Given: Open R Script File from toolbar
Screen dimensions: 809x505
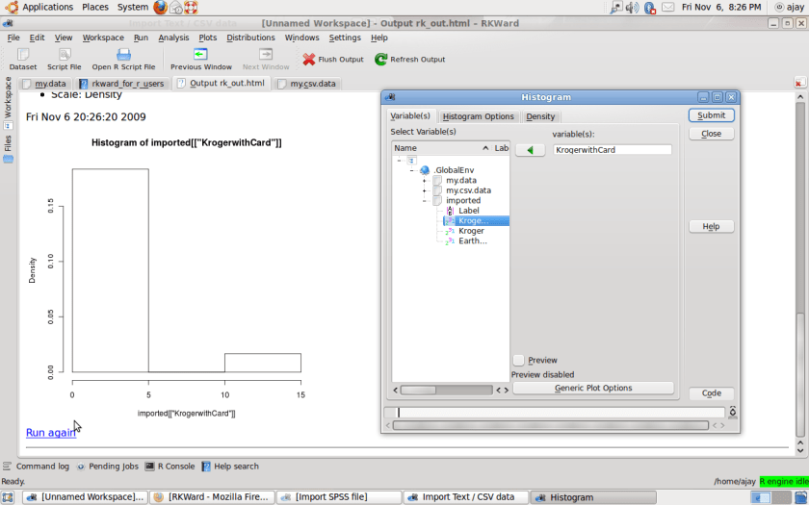Looking at the screenshot, I should (x=123, y=60).
